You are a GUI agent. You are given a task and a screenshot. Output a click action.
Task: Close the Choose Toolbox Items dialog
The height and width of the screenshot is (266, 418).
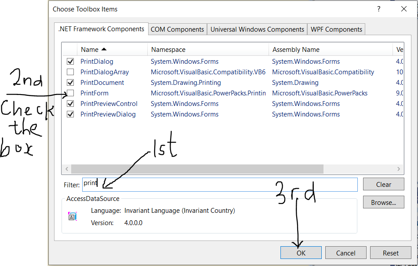pyautogui.click(x=404, y=9)
